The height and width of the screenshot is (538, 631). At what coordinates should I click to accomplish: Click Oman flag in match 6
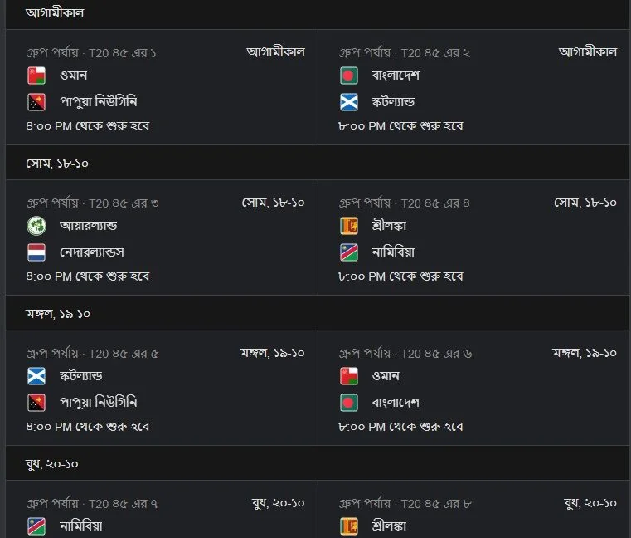click(348, 376)
